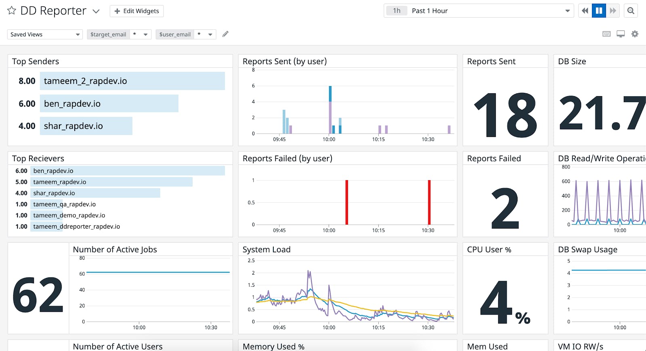Star the DD Reporter dashboard as favorite
Viewport: 646px width, 351px height.
(x=12, y=11)
